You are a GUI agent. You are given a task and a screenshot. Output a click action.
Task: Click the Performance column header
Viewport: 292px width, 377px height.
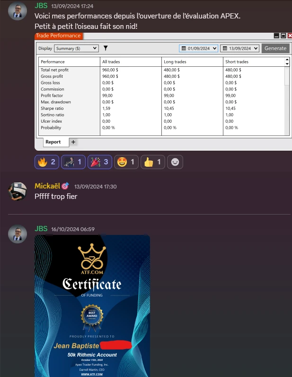[53, 62]
